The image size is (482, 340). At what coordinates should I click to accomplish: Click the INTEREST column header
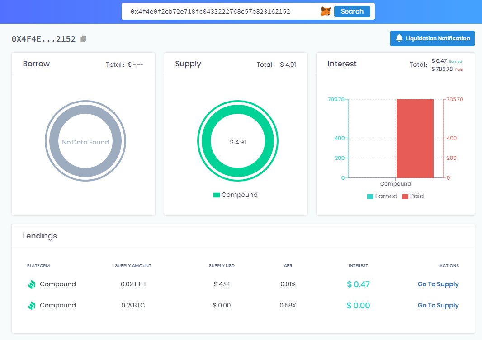(x=358, y=266)
